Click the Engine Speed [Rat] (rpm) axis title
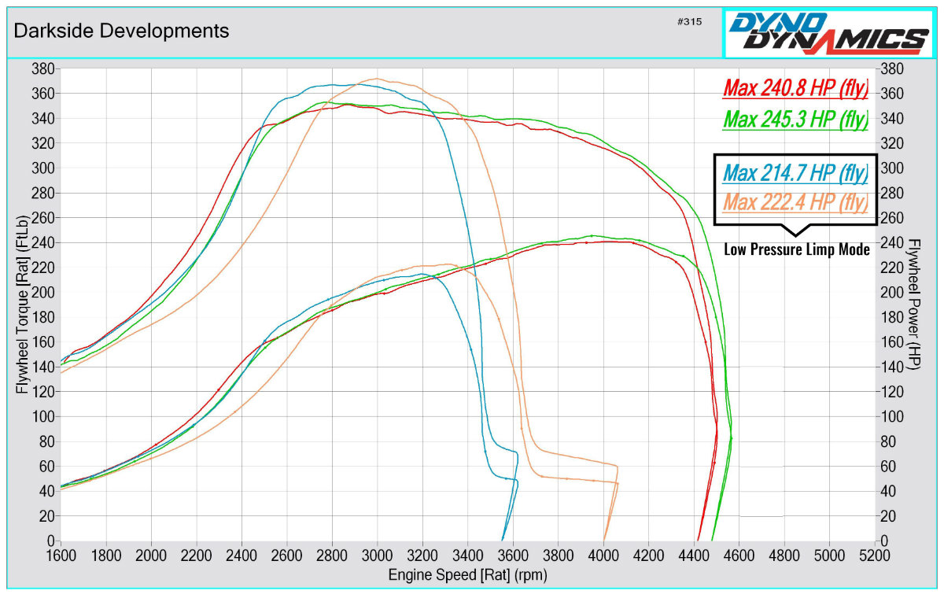The height and width of the screenshot is (598, 944). pyautogui.click(x=467, y=574)
